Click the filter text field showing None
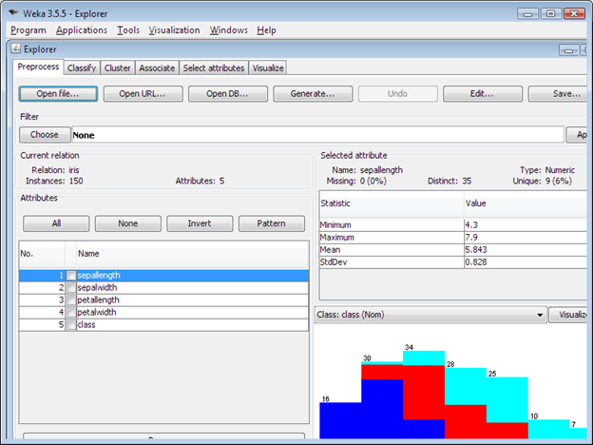 pyautogui.click(x=317, y=135)
